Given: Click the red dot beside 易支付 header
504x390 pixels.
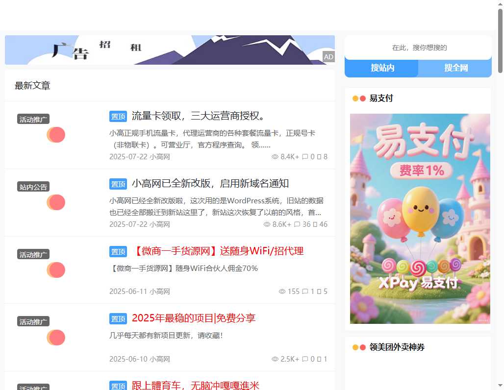Looking at the screenshot, I should click(361, 98).
